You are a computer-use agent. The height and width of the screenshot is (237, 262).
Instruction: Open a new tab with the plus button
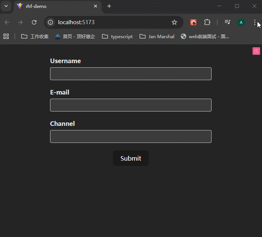(109, 6)
